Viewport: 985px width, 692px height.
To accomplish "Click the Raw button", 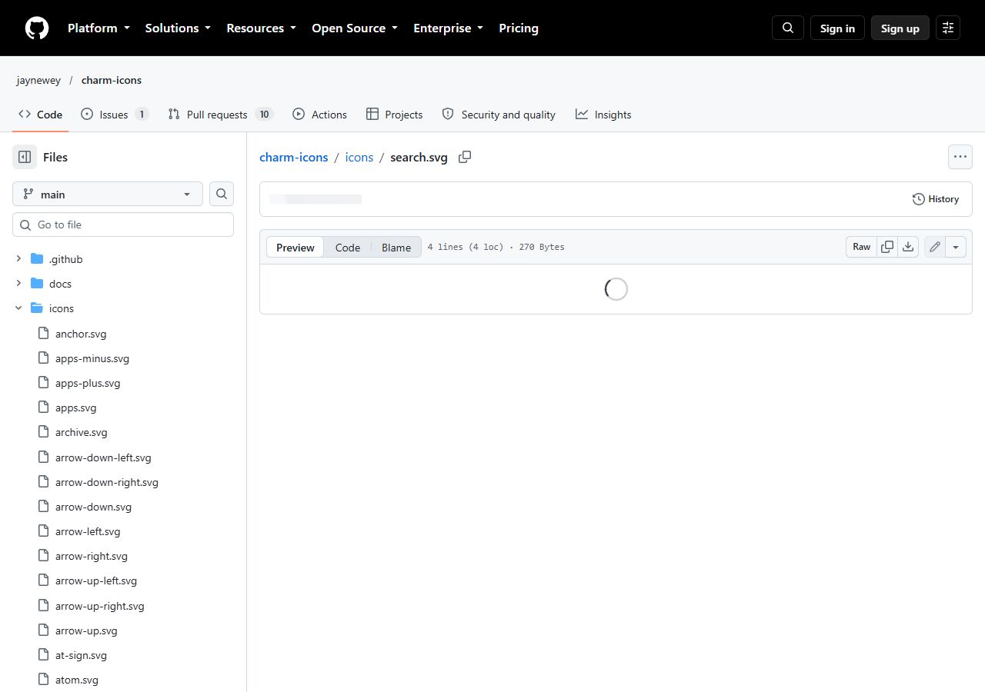I will [x=862, y=247].
